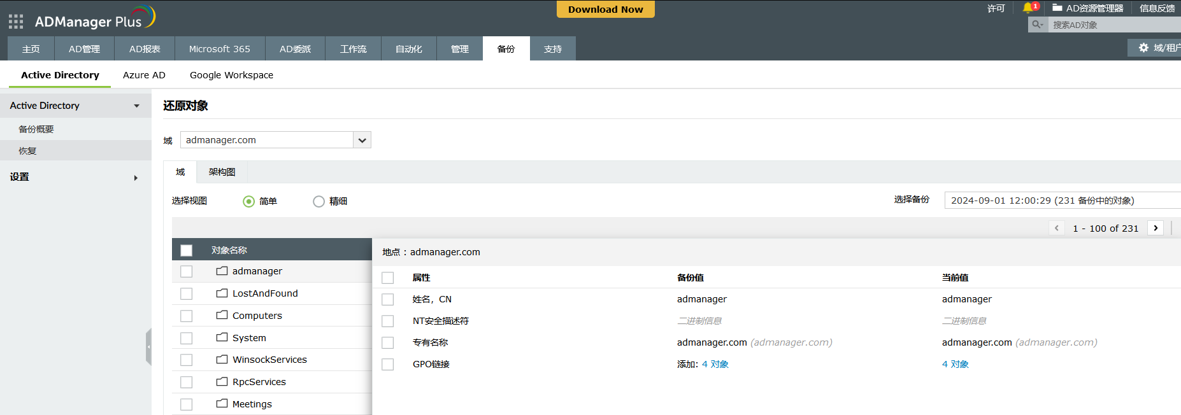Click folder icon for WinsockServices
This screenshot has height=415, width=1181.
(222, 359)
